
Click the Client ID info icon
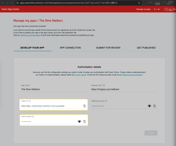(x=30, y=101)
